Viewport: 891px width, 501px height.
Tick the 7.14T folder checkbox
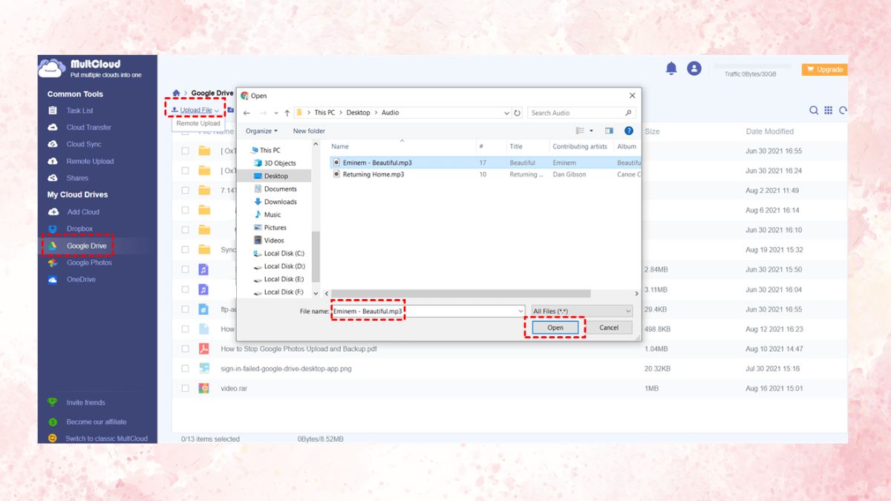click(185, 190)
